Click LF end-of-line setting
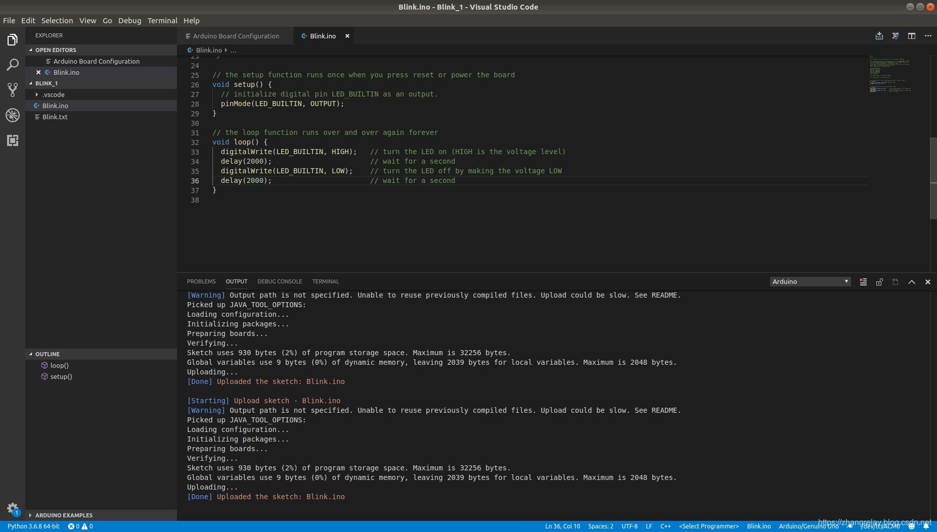 point(649,526)
